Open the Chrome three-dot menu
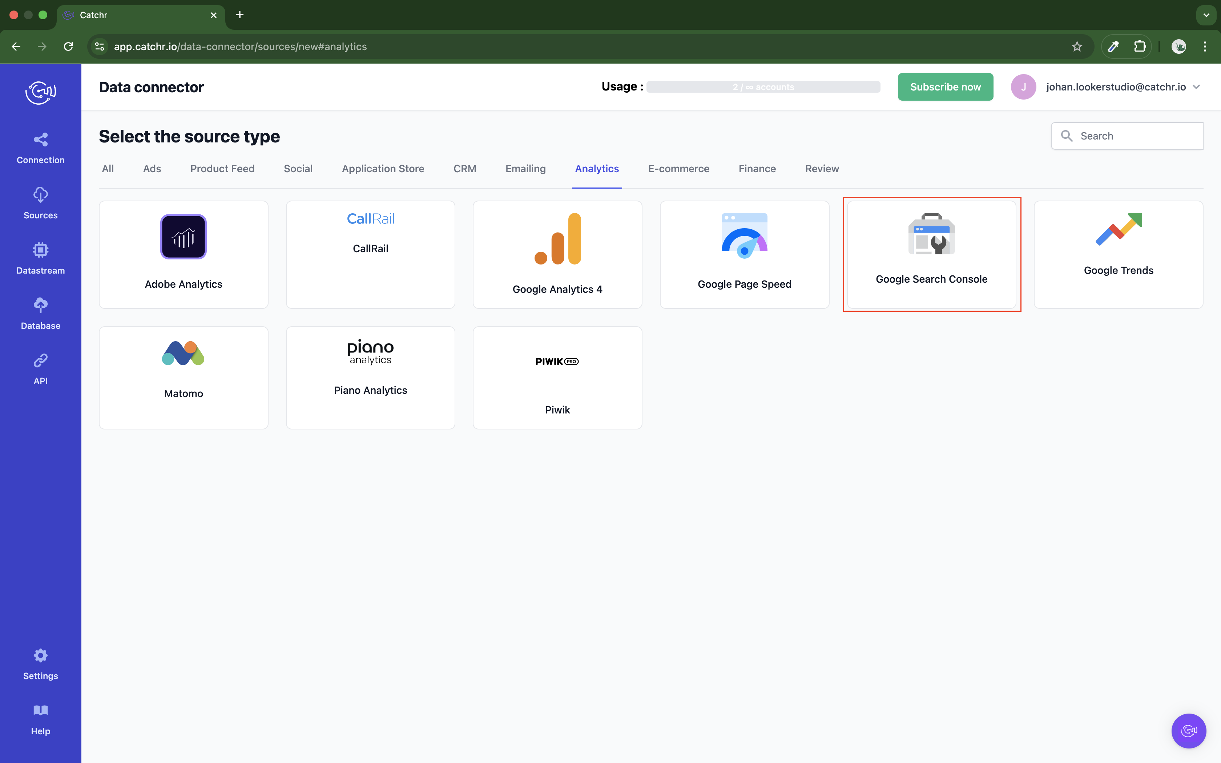 coord(1205,47)
